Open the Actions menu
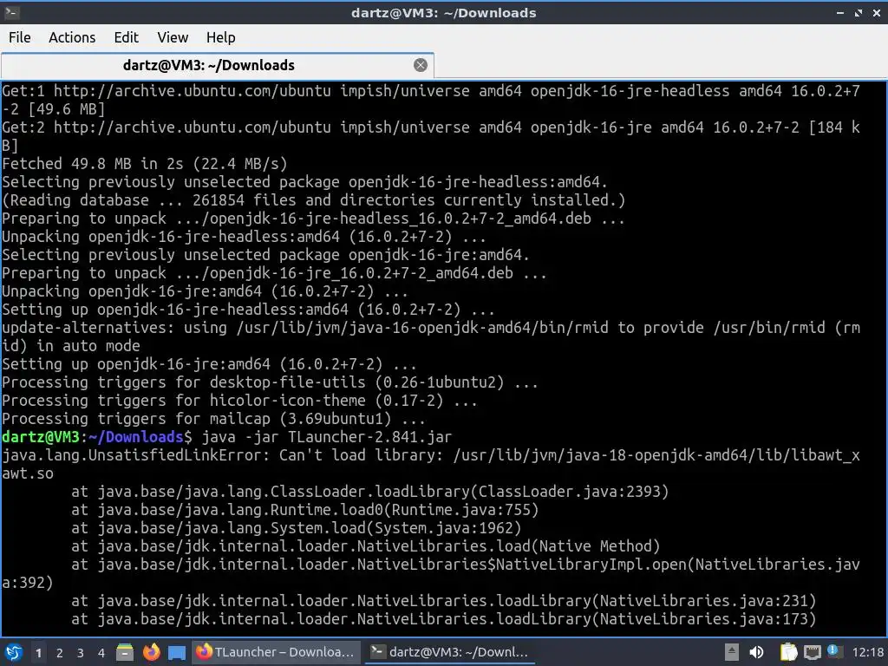The height and width of the screenshot is (666, 888). click(72, 37)
